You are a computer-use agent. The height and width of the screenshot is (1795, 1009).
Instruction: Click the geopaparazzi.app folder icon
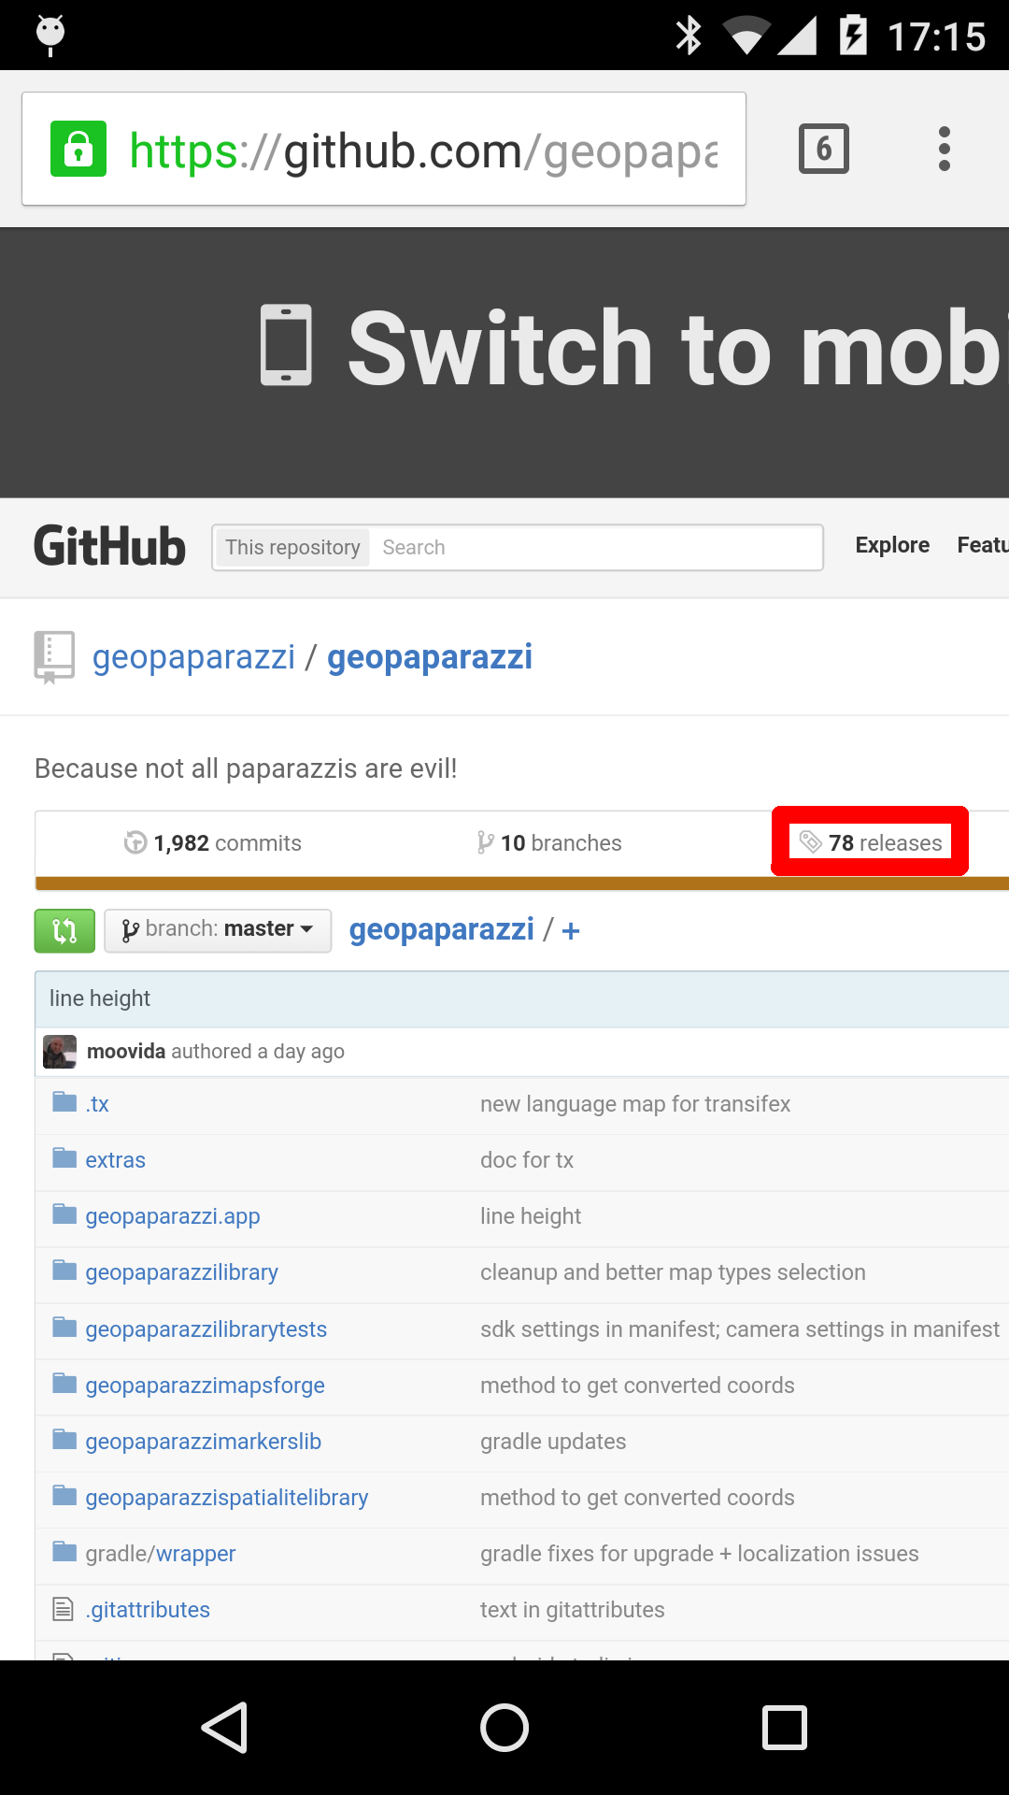pos(64,1214)
